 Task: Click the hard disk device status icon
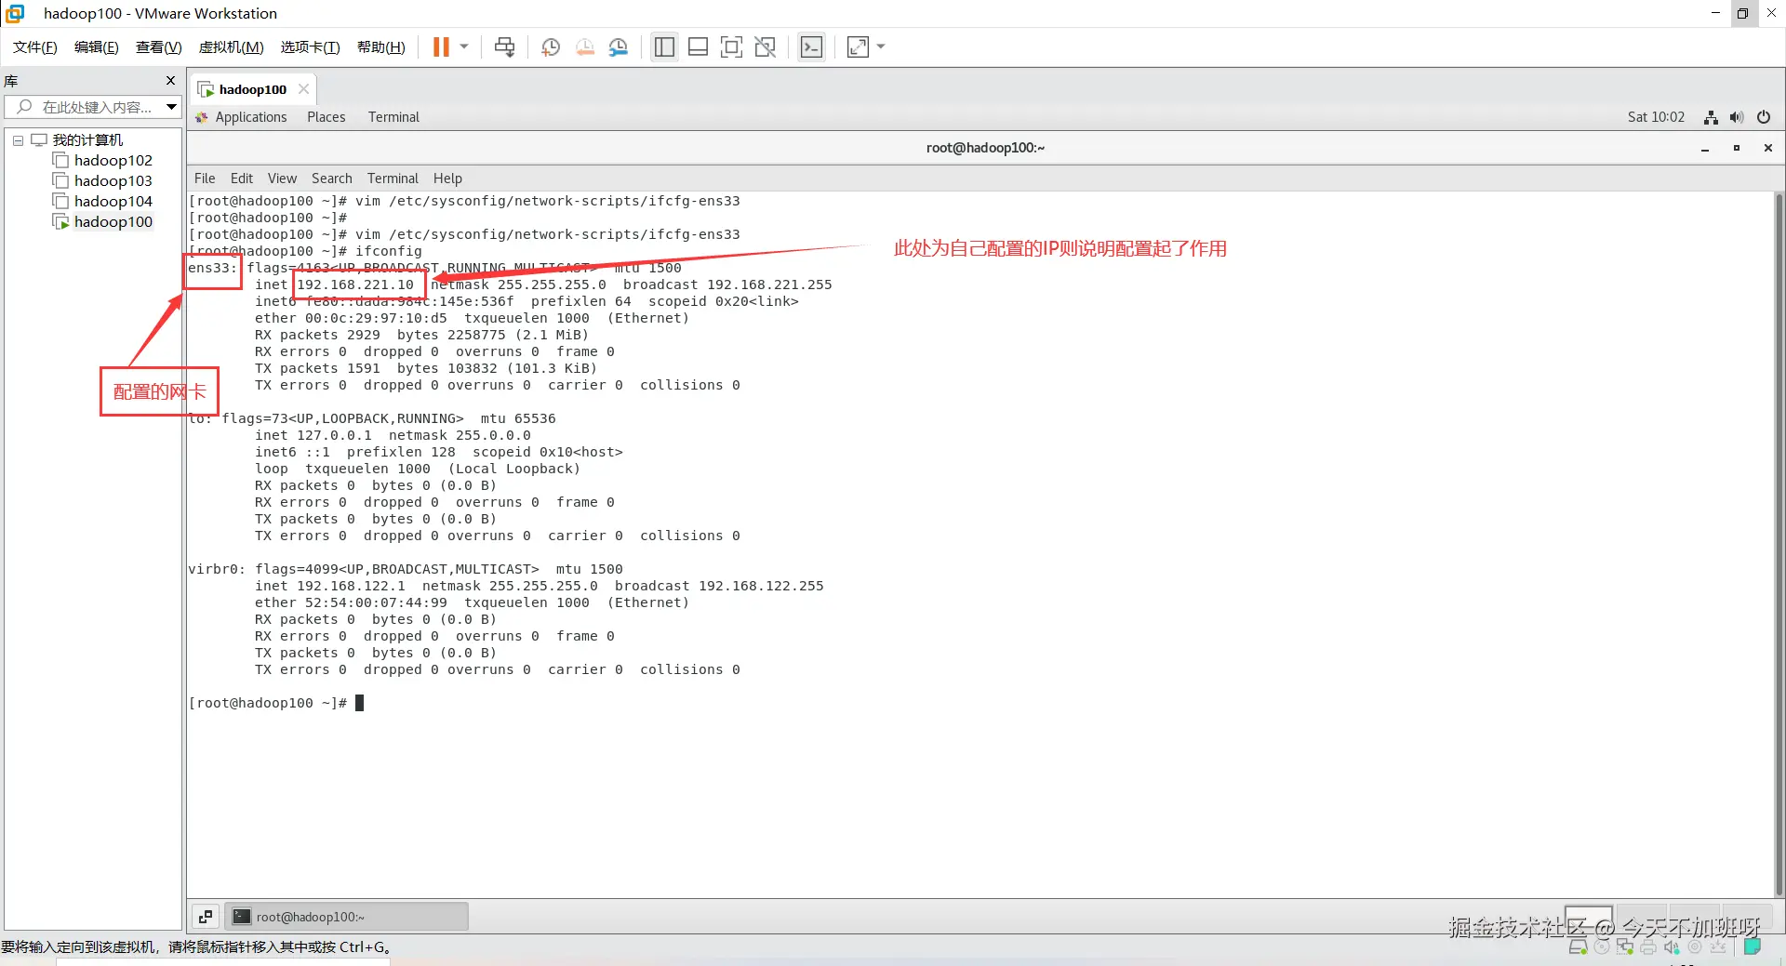click(1578, 947)
